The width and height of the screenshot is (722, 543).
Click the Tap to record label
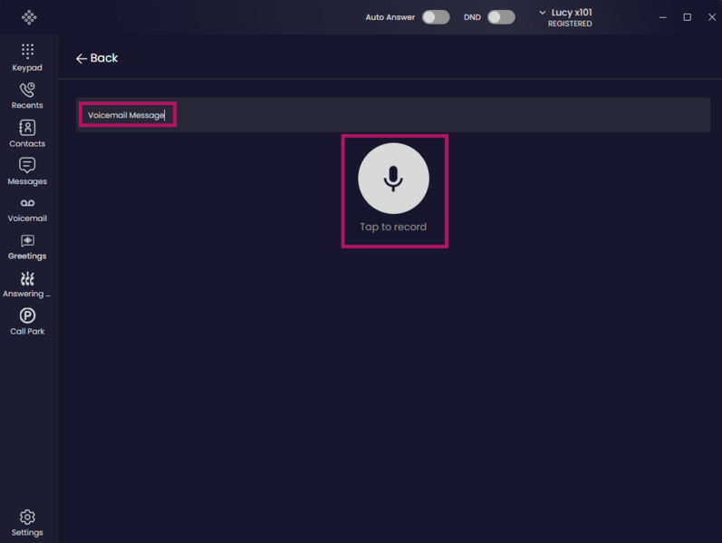point(393,227)
